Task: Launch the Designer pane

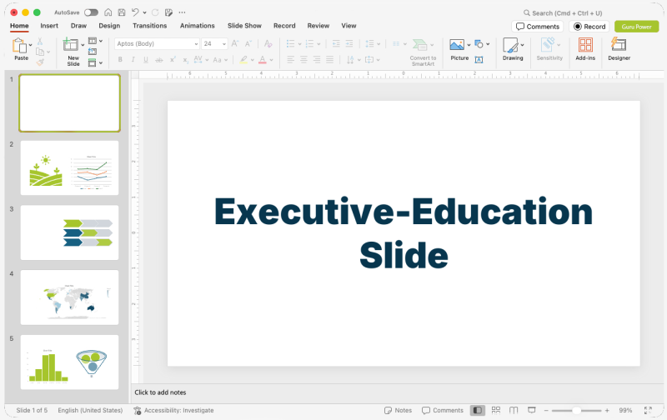Action: coord(619,49)
